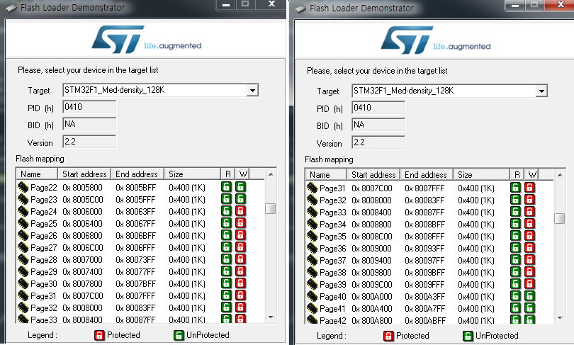Sort by Size column in right window
574x345 pixels.
(x=482, y=174)
